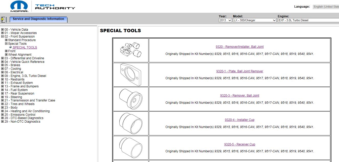This screenshot has width=339, height=162.
Task: Click the Mopar Tech Authority logo
Action: [43, 6]
